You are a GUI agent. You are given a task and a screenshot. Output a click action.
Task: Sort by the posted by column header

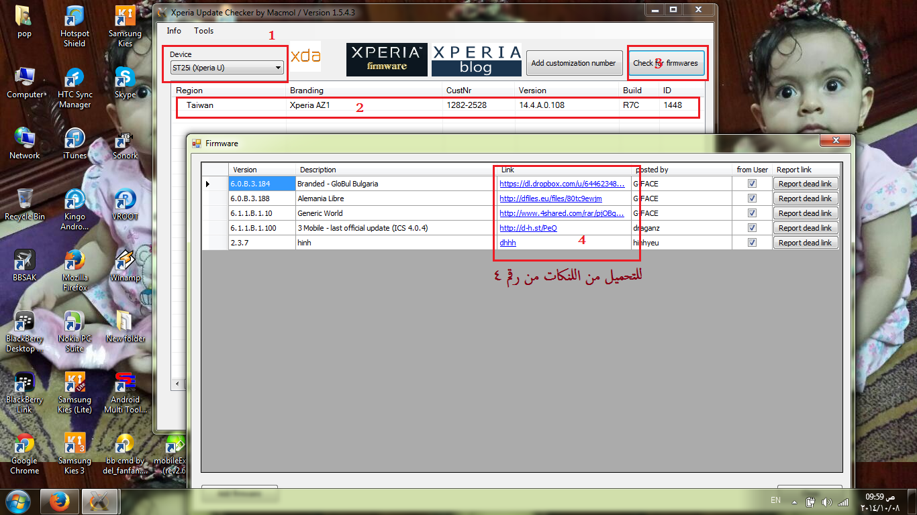pyautogui.click(x=681, y=170)
